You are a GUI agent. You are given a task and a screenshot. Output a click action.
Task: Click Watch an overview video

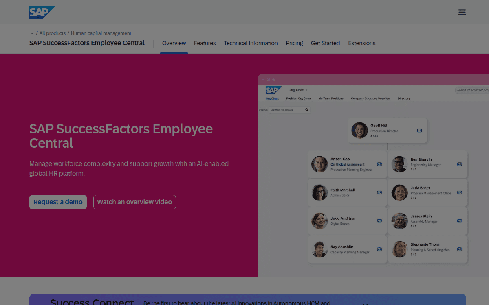(x=134, y=202)
